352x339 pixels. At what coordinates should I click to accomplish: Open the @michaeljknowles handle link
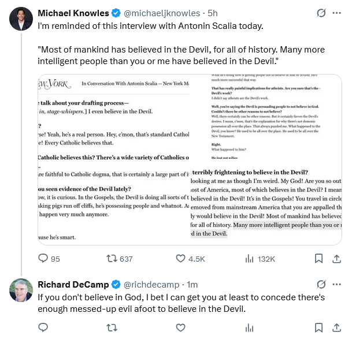[162, 13]
